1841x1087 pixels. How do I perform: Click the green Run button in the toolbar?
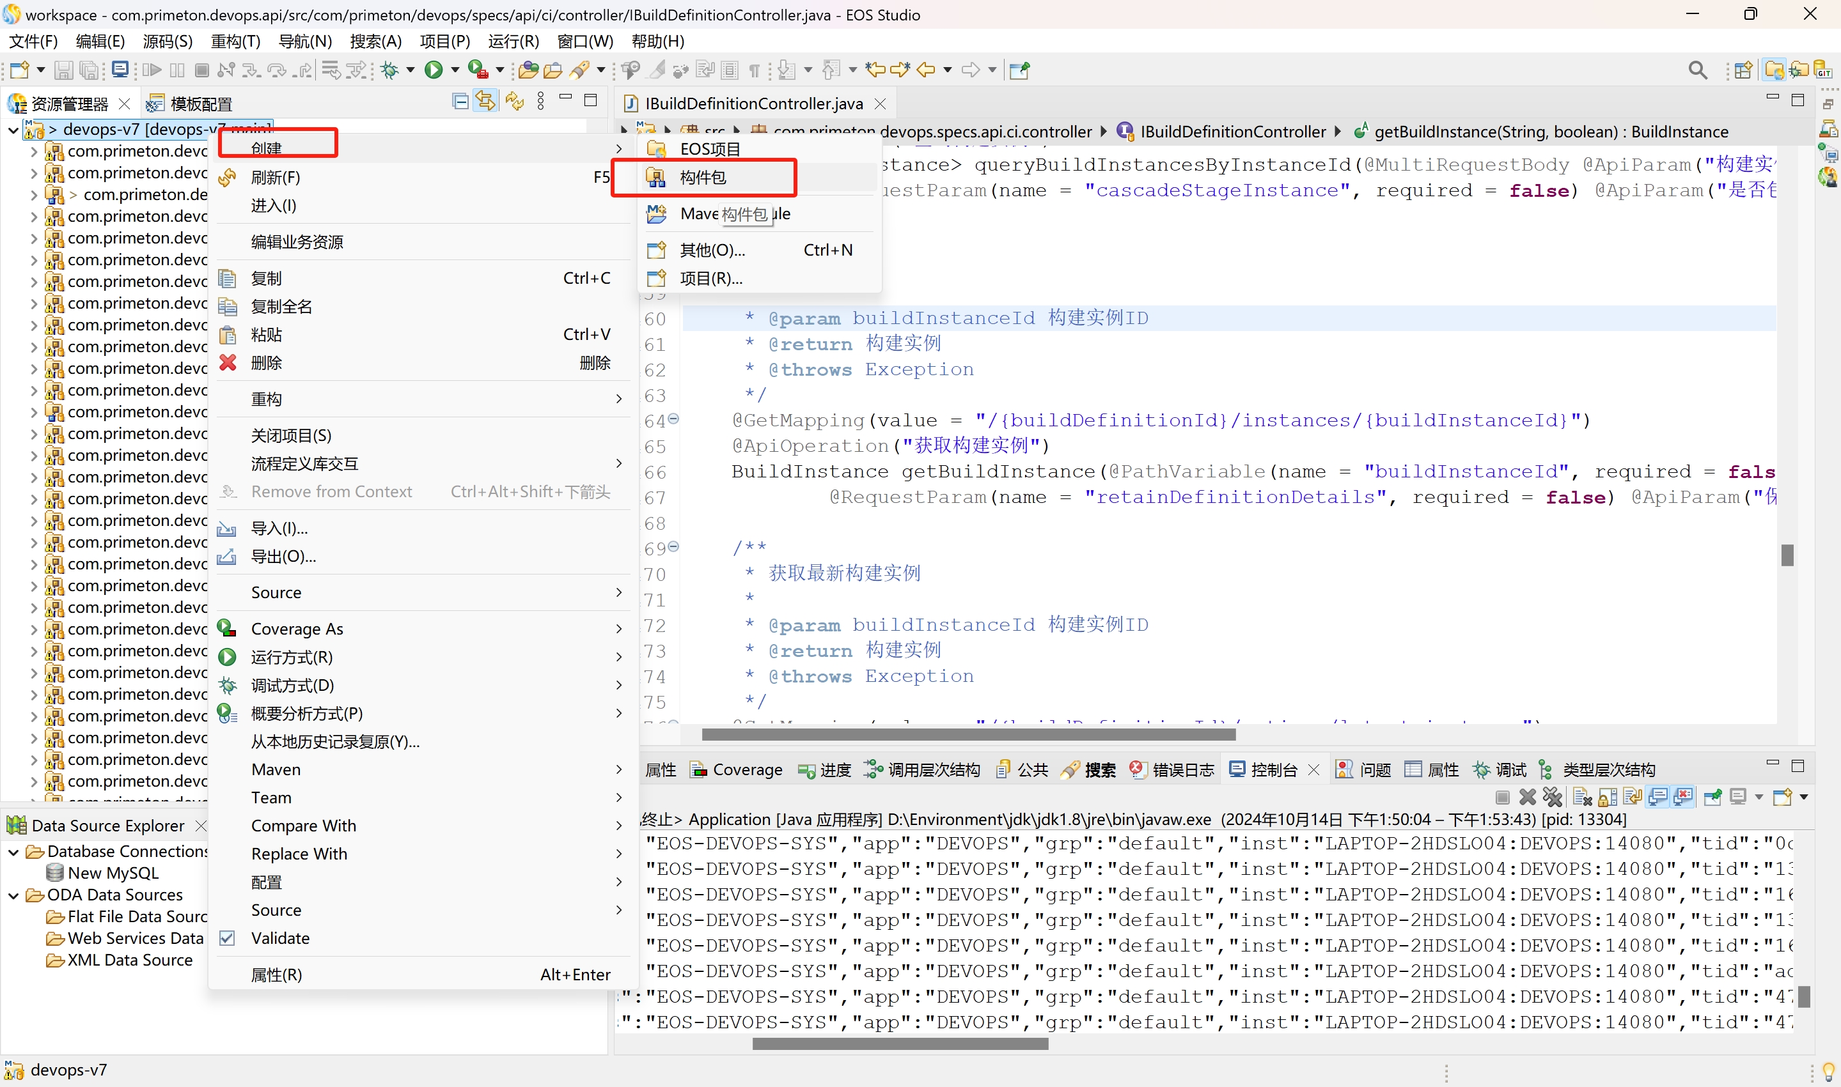click(433, 70)
